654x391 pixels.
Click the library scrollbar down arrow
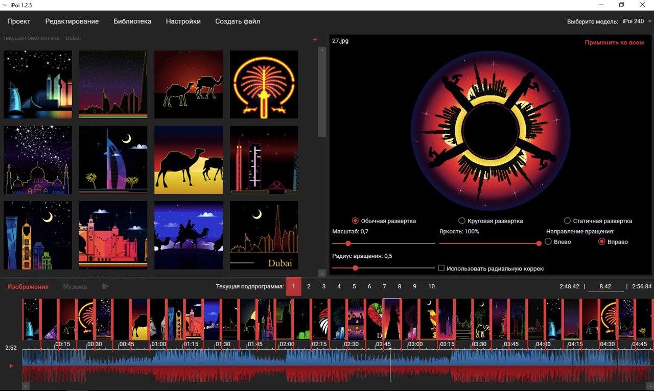pos(322,273)
